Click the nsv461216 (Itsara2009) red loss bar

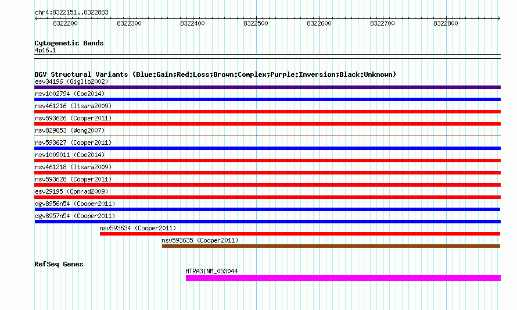267,112
